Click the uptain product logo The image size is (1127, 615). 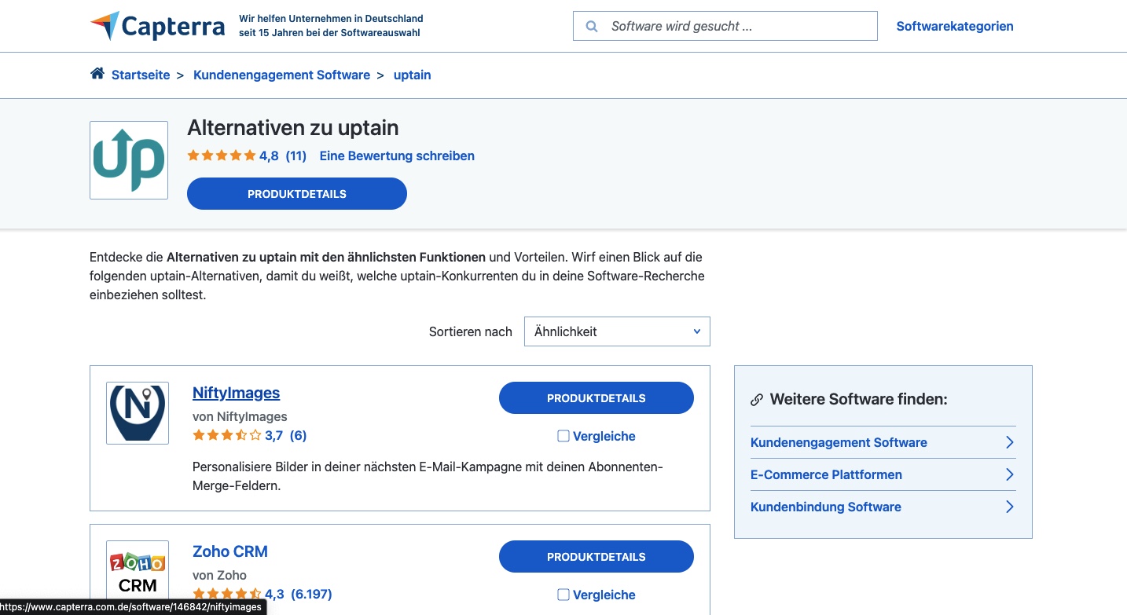pyautogui.click(x=129, y=160)
